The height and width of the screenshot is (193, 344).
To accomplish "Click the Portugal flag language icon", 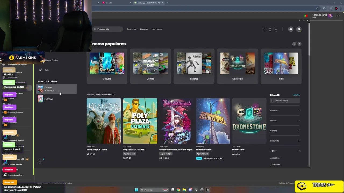I will tap(306, 16).
